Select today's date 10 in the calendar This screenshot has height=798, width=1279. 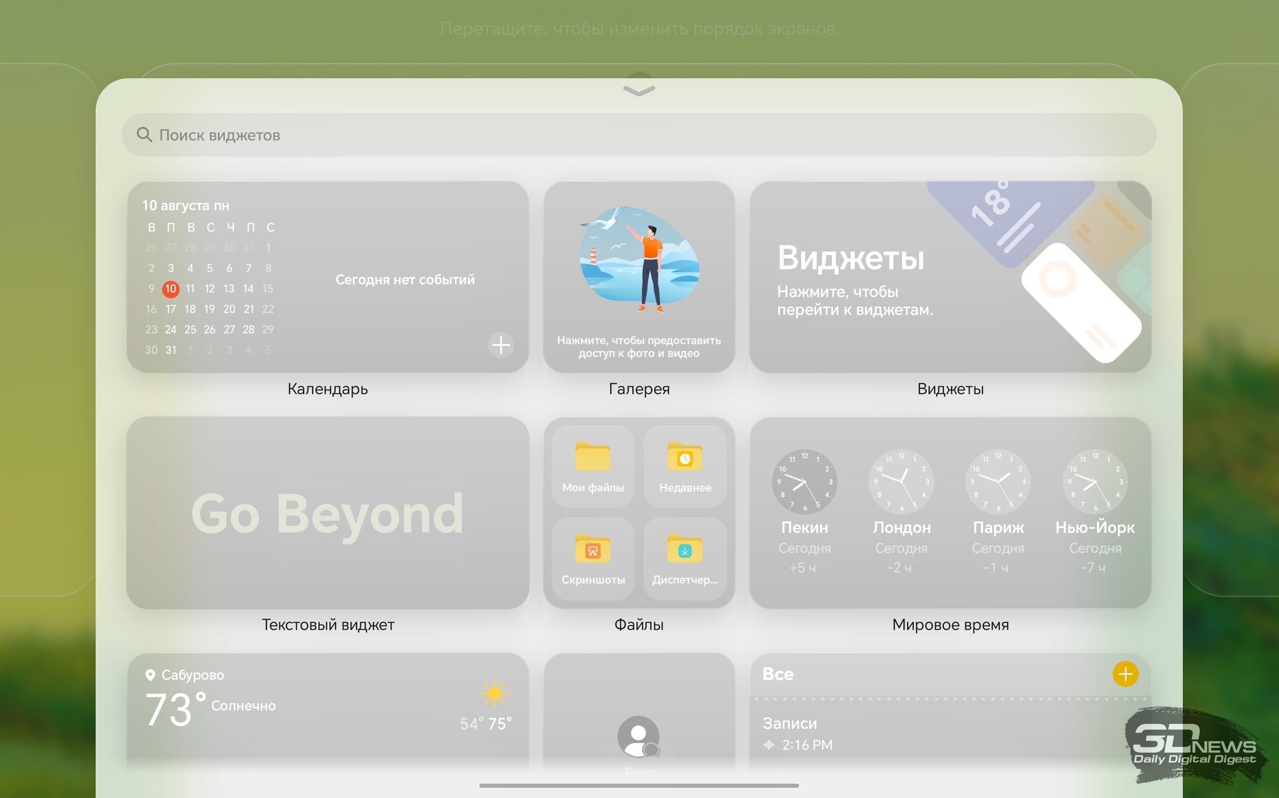click(x=170, y=289)
